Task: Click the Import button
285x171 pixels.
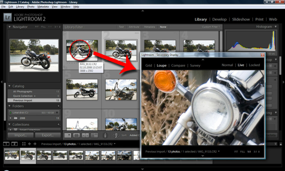Action: pyautogui.click(x=20, y=135)
